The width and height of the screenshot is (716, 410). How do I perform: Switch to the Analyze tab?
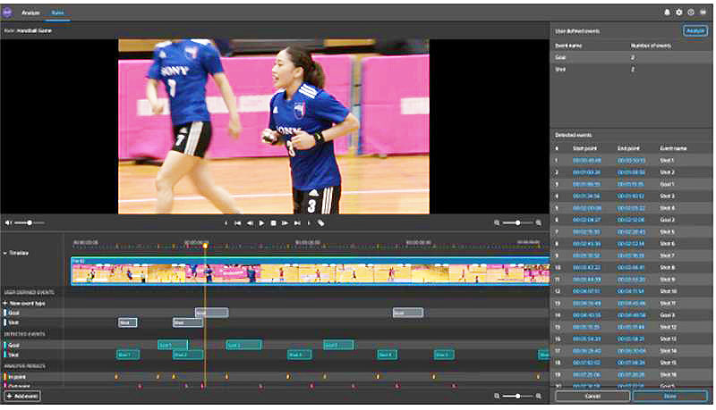pyautogui.click(x=31, y=13)
